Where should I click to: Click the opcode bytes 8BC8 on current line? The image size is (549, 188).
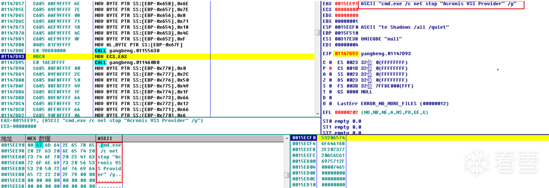[x=39, y=56]
